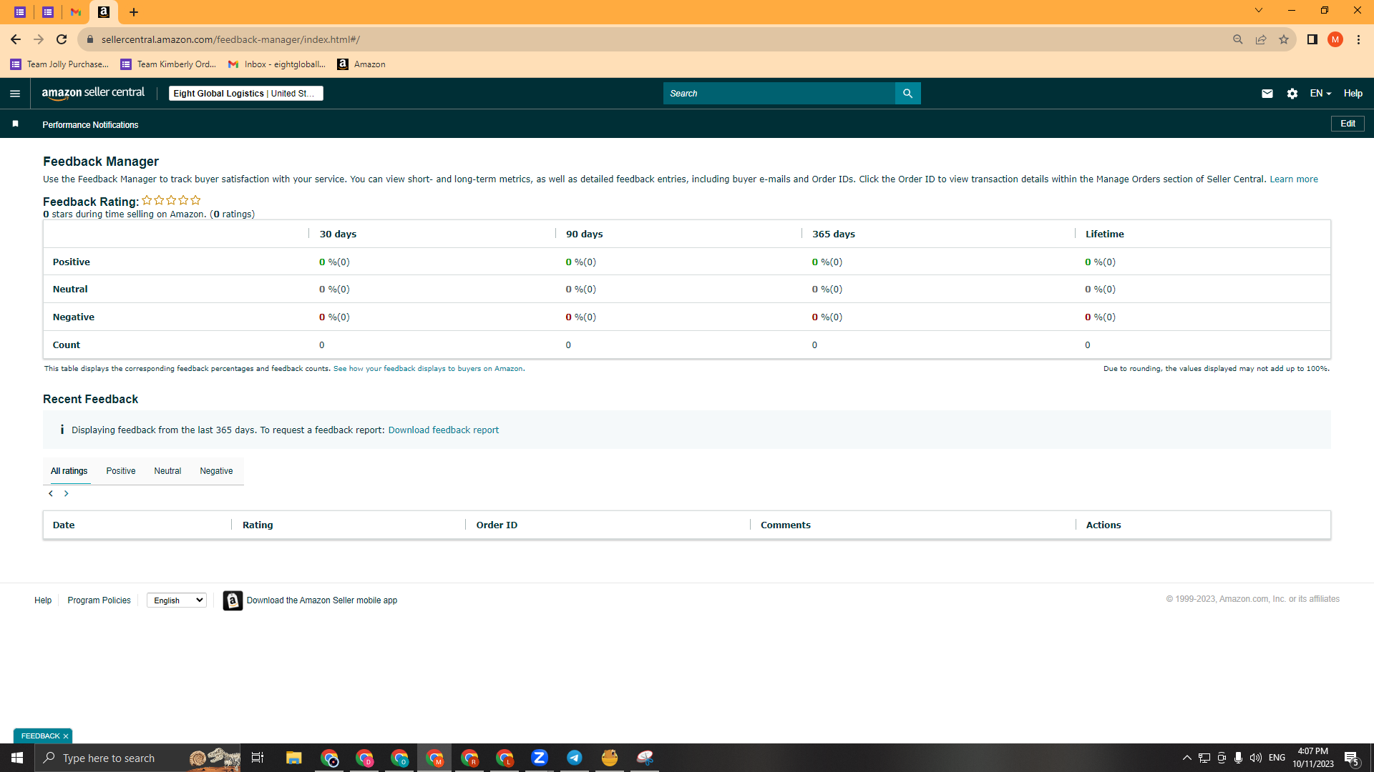Open the settings gear icon
The image size is (1374, 772).
(x=1292, y=94)
